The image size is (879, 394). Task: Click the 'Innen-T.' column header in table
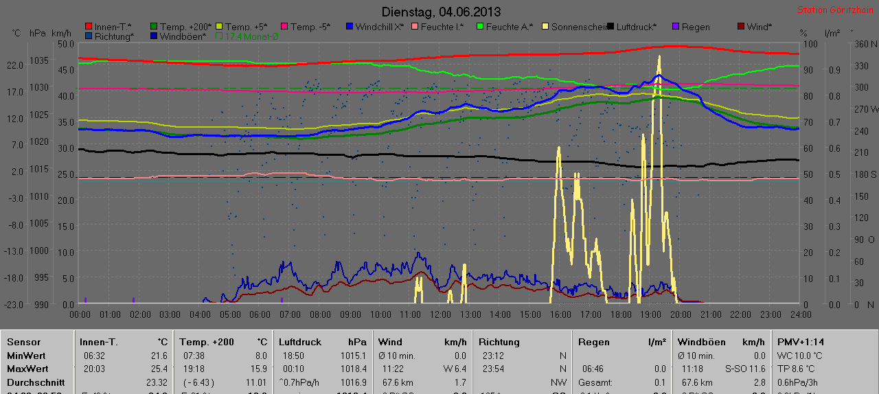[98, 342]
